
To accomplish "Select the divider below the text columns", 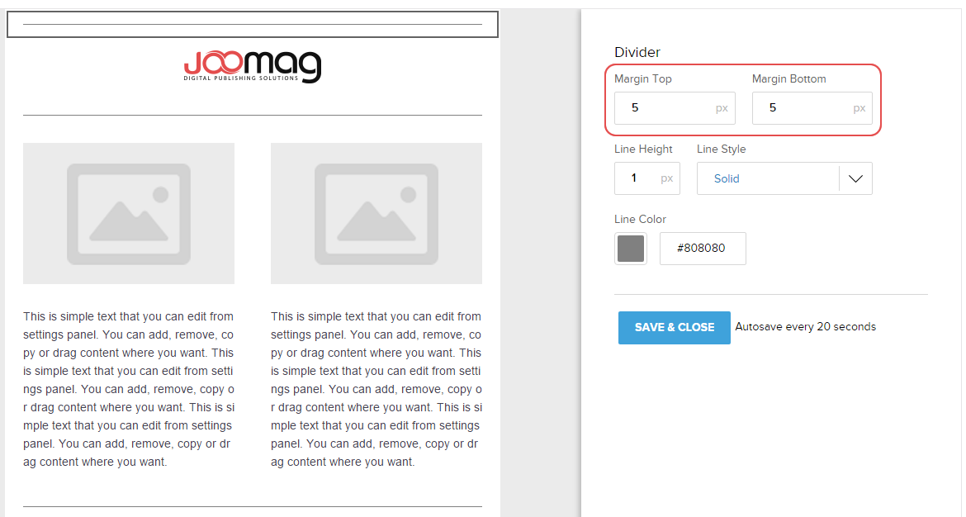I will point(252,506).
